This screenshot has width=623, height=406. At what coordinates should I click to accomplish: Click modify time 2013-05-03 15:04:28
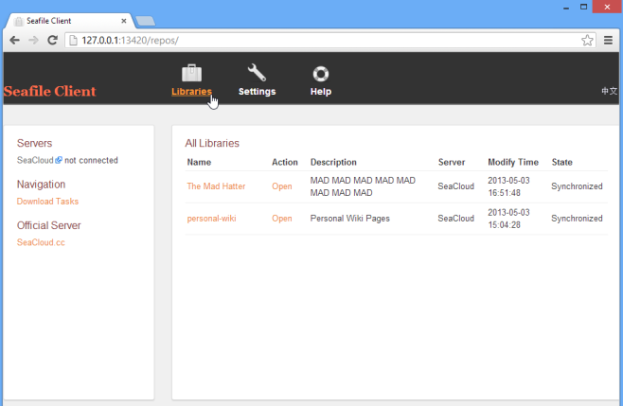(x=508, y=219)
